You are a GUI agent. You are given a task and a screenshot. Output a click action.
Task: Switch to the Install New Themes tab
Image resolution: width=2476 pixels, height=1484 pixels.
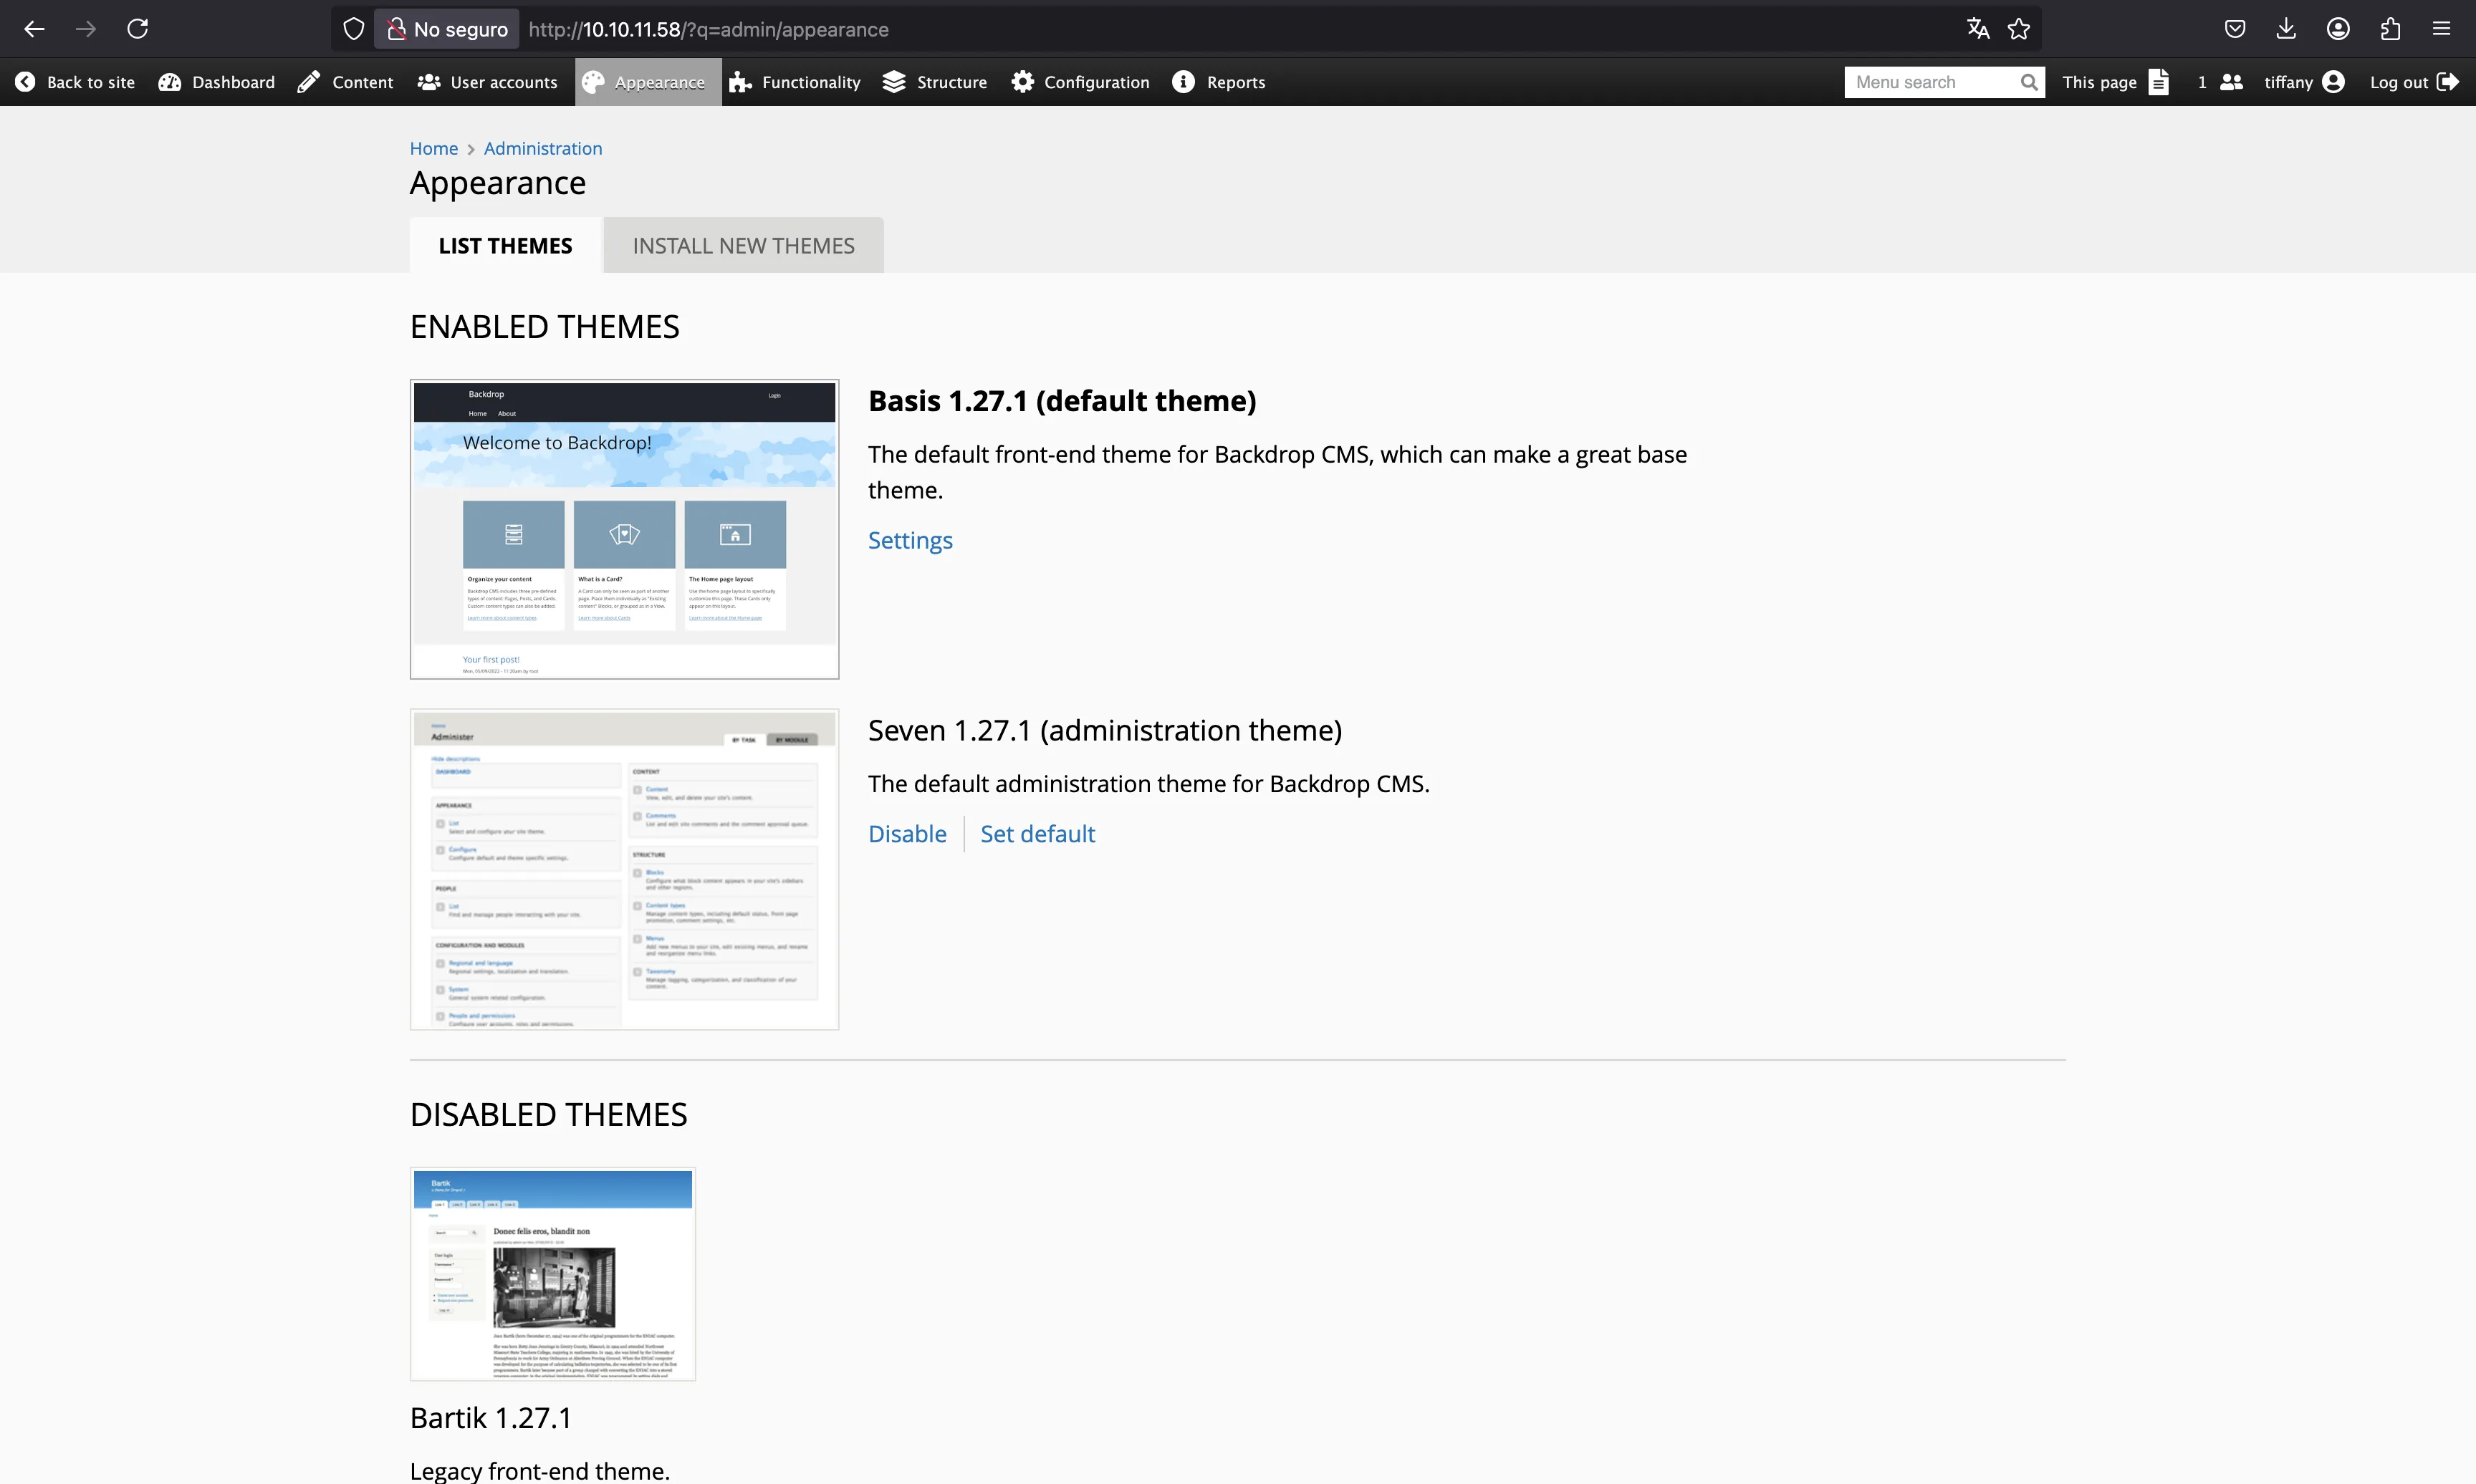[x=743, y=245]
